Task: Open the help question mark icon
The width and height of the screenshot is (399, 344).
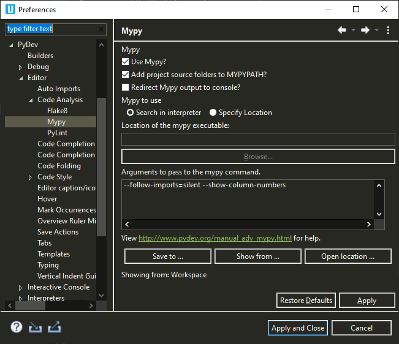Action: pyautogui.click(x=17, y=327)
